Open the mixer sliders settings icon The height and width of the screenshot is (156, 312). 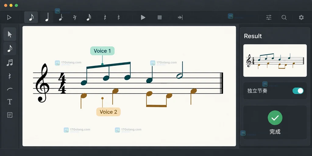click(269, 17)
